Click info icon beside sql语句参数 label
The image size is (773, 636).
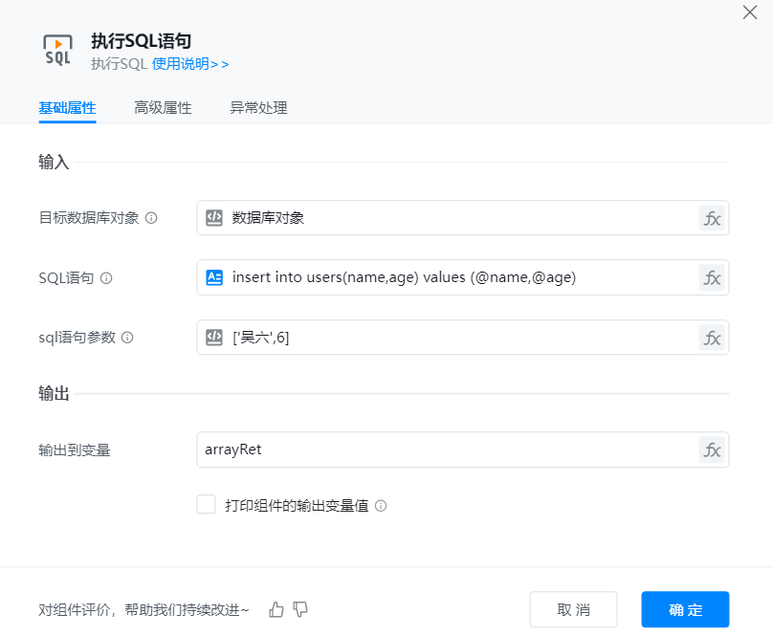(x=127, y=338)
